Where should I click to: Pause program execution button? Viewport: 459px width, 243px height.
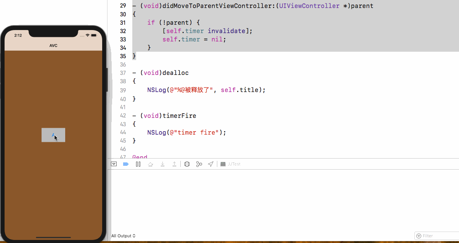(x=138, y=164)
